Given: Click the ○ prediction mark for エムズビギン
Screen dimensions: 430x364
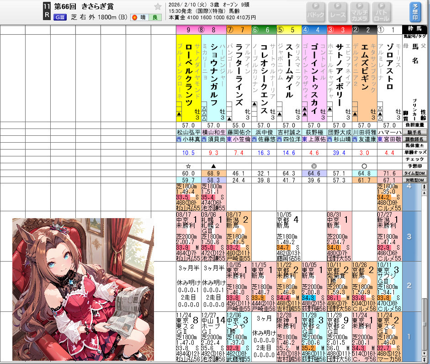Looking at the screenshot, I should pyautogui.click(x=364, y=166).
